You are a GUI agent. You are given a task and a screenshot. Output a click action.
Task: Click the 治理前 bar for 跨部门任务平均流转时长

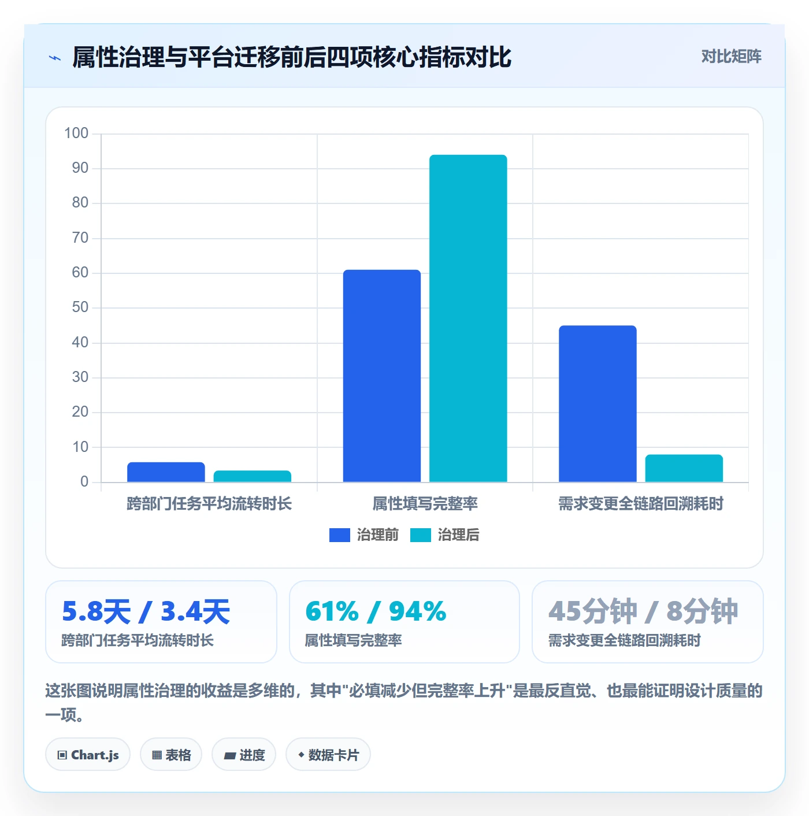(x=166, y=472)
